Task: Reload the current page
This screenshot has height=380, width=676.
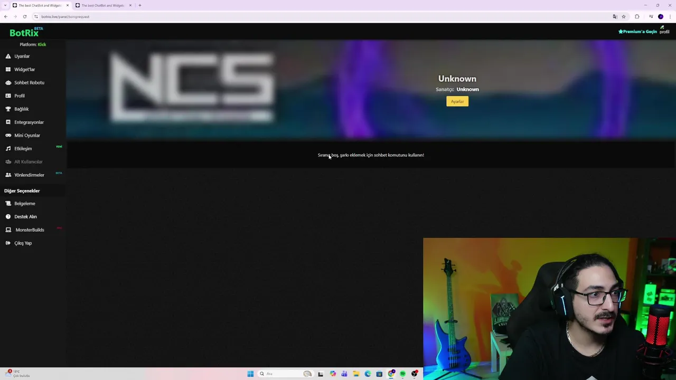Action: coord(24,16)
